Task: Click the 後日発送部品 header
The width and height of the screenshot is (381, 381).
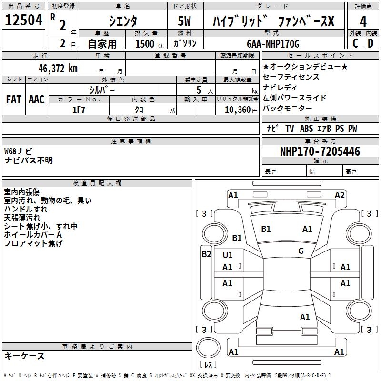Action: click(130, 119)
